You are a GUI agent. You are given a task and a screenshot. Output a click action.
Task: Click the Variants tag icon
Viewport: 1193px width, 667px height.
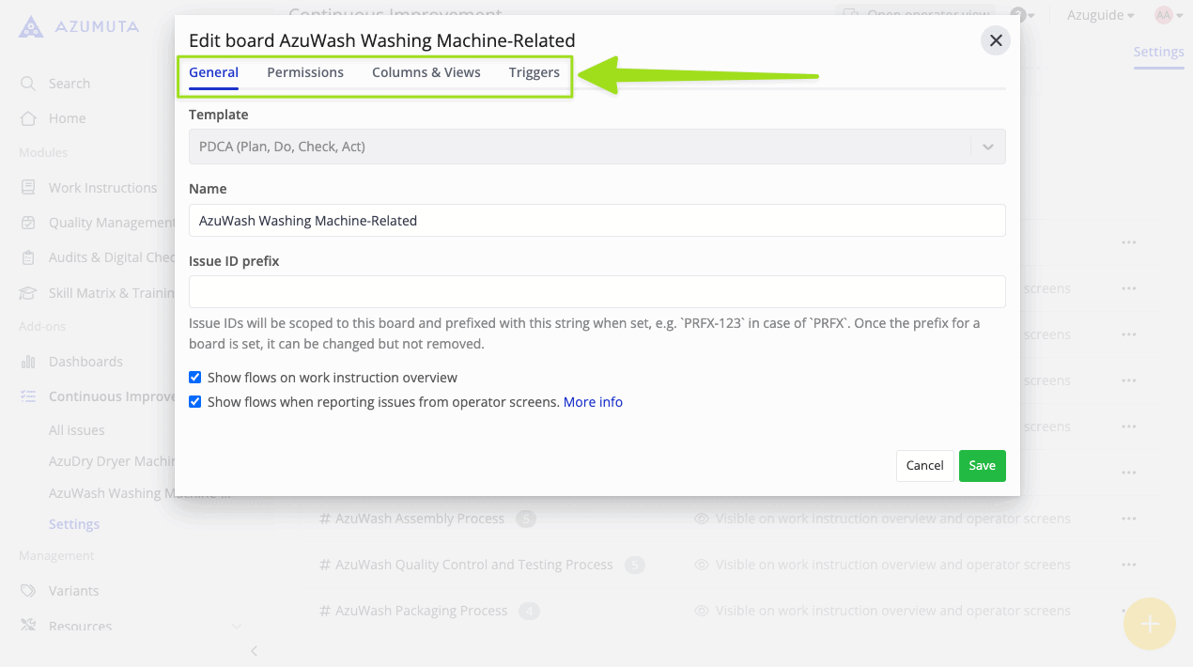[28, 591]
